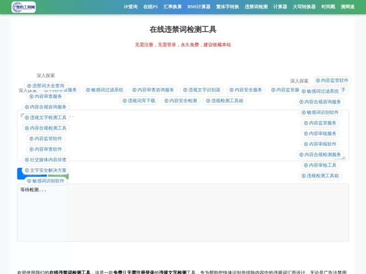Click the ⊕ icon beside 内容合规咨询服务
Image resolution: width=366 pixels, height=274 pixels.
tap(27, 107)
